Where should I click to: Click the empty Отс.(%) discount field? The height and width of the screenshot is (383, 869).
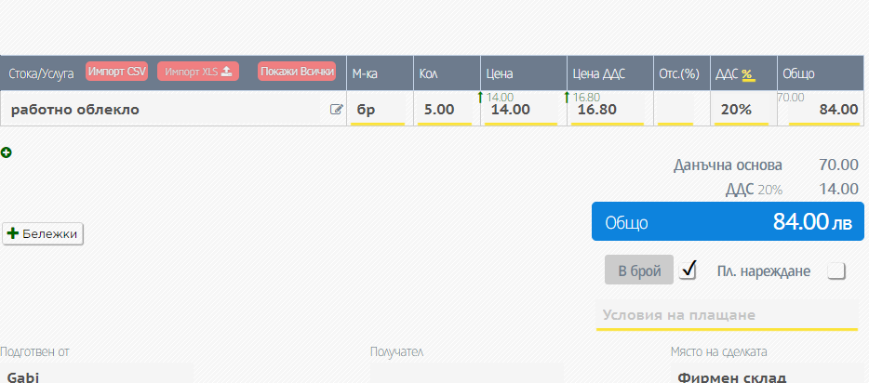click(x=679, y=110)
